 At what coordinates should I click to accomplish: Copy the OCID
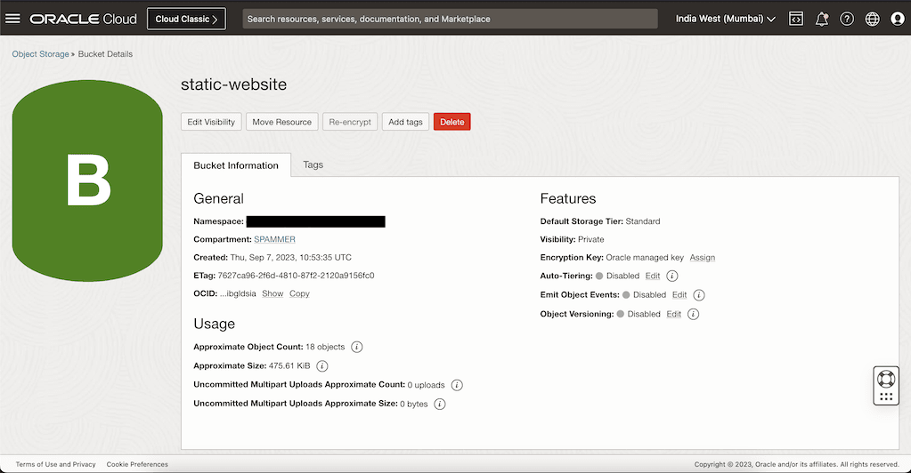click(x=299, y=293)
